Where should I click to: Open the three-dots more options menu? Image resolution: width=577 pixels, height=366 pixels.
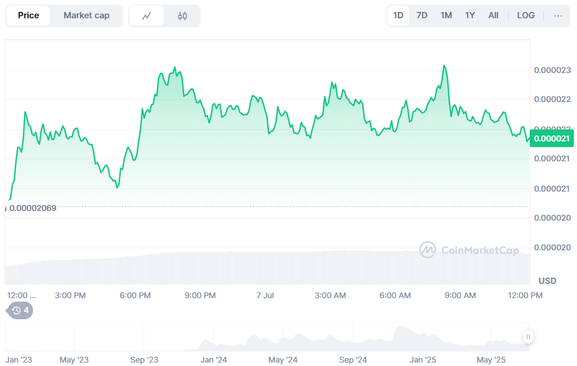coord(558,15)
